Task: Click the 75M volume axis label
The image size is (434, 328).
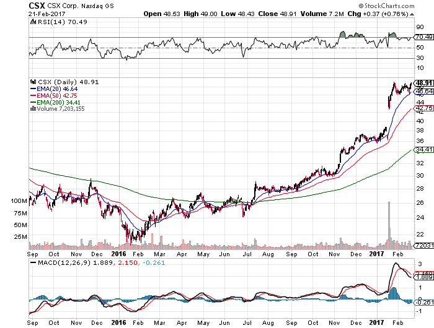Action: (20, 214)
